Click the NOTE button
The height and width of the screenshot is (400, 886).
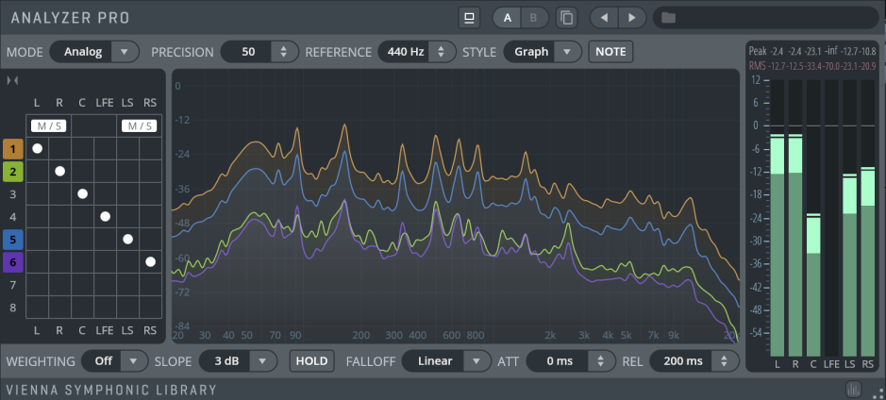tap(610, 52)
